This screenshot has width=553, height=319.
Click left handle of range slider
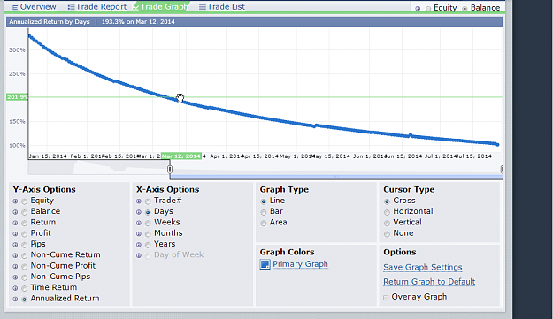tap(170, 170)
